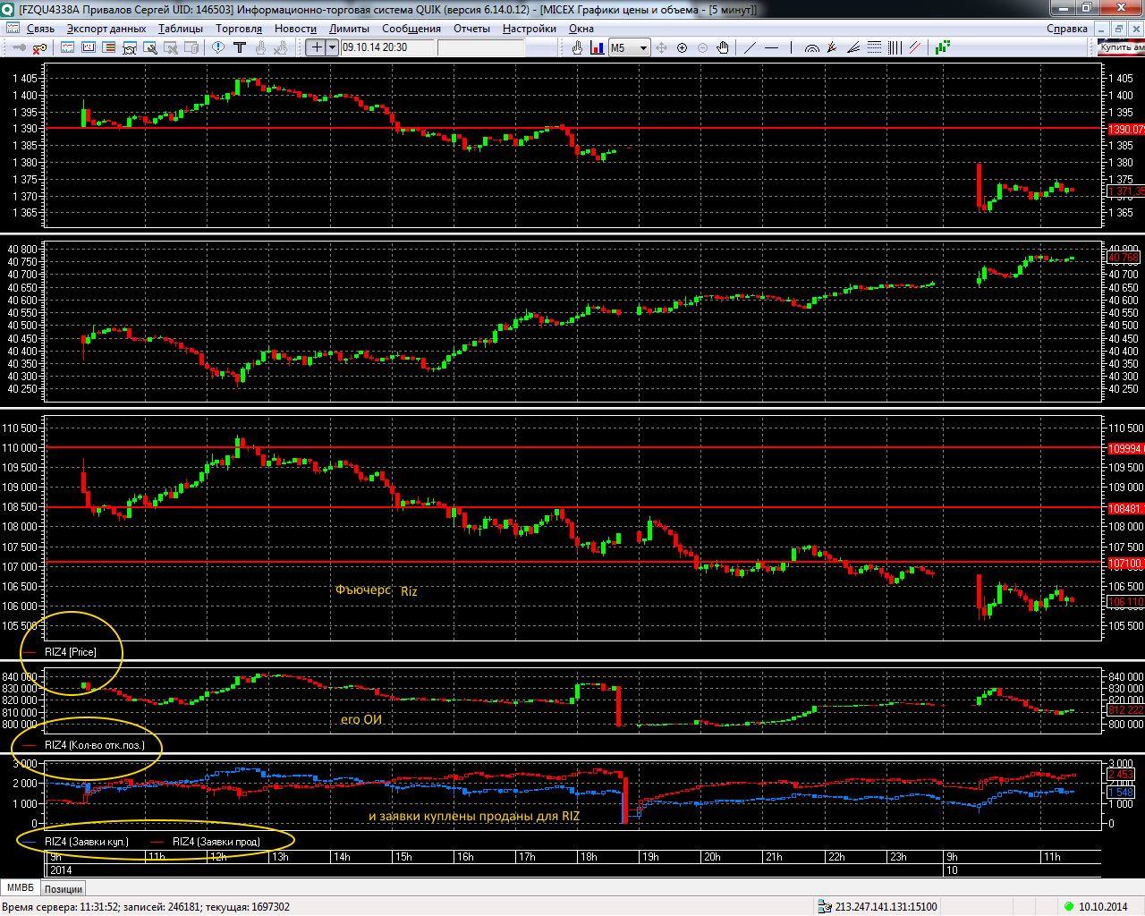Click the date-time field showing 09.10.14 20:30
Screen dimensions: 1145x916
pos(388,47)
